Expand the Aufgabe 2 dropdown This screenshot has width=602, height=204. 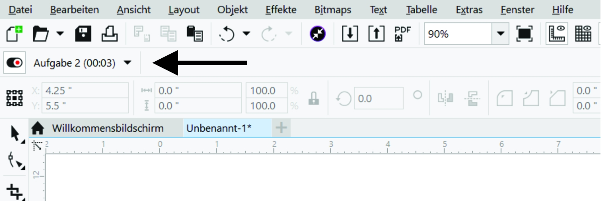click(128, 63)
